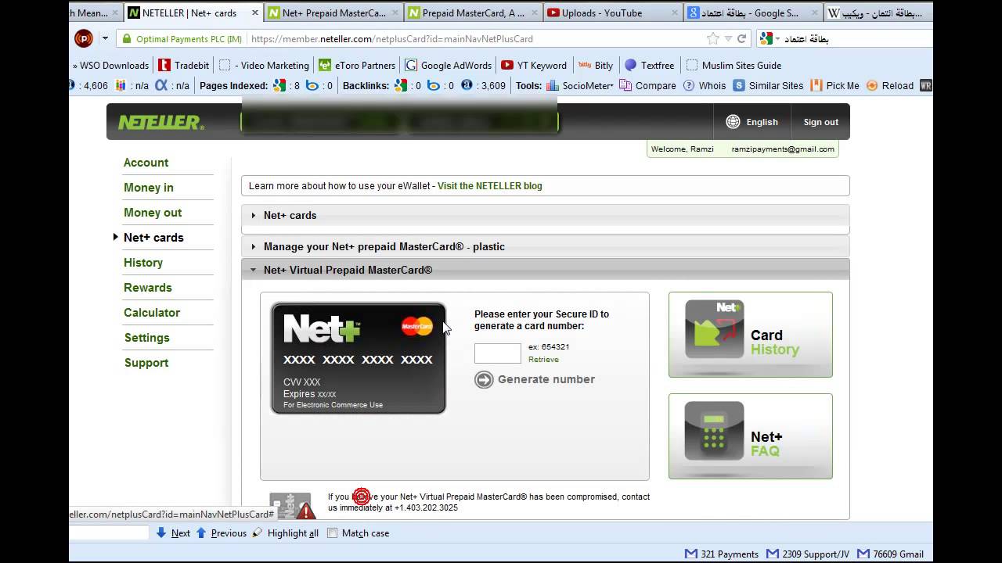Open the YT Keyword bookmark
Image resolution: width=1002 pixels, height=563 pixels.
click(x=534, y=66)
